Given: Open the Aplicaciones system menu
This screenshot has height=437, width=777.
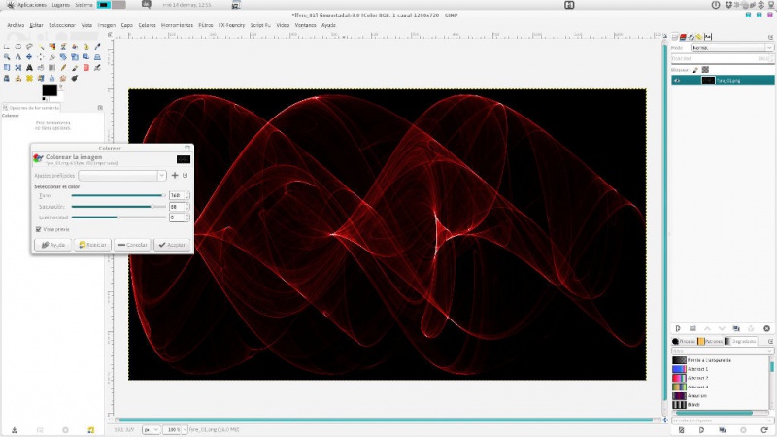Looking at the screenshot, I should (x=32, y=5).
